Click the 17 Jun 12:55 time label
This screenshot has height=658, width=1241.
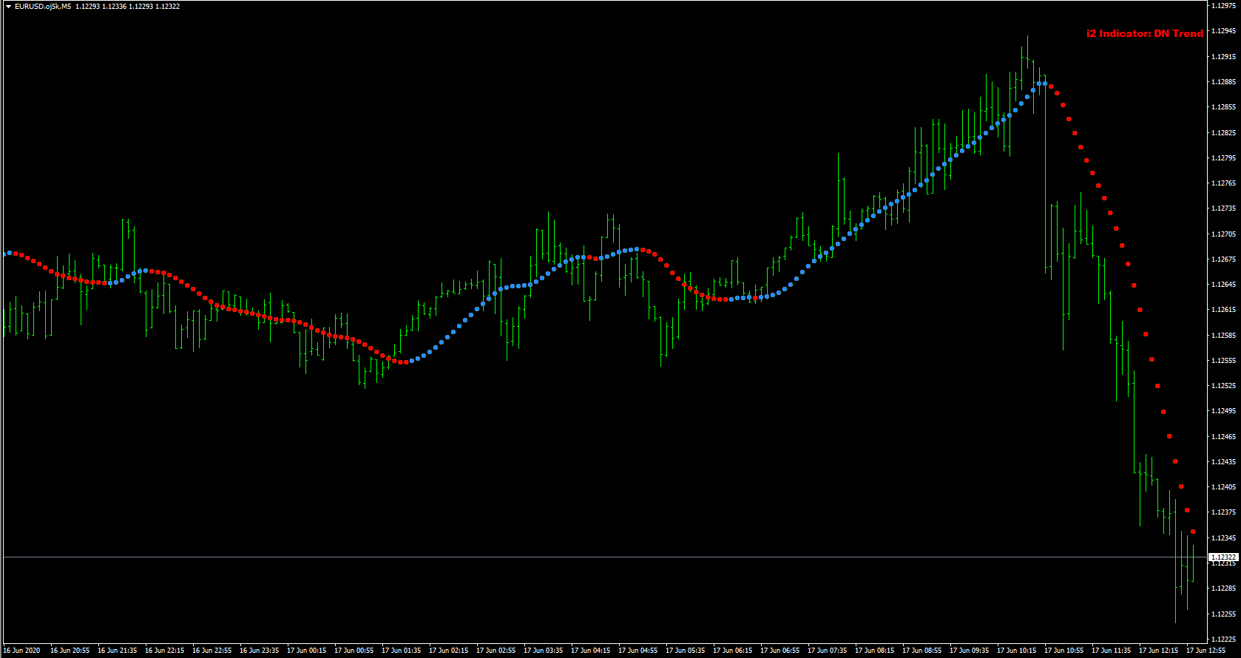tap(1206, 651)
